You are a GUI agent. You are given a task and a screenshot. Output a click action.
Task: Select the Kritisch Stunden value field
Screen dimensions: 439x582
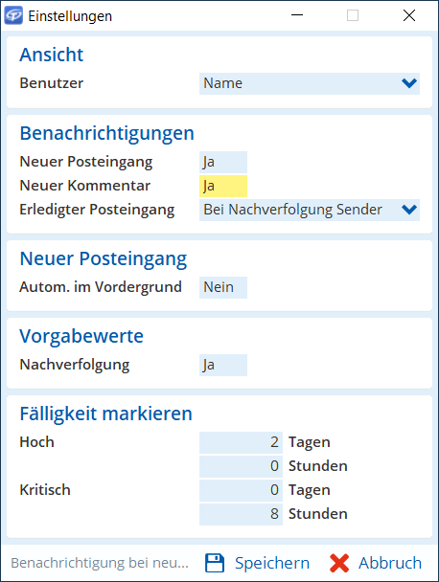click(x=241, y=514)
